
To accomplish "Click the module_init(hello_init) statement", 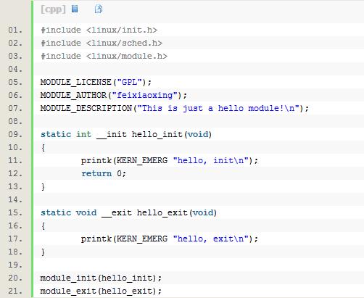I will 101,278.
